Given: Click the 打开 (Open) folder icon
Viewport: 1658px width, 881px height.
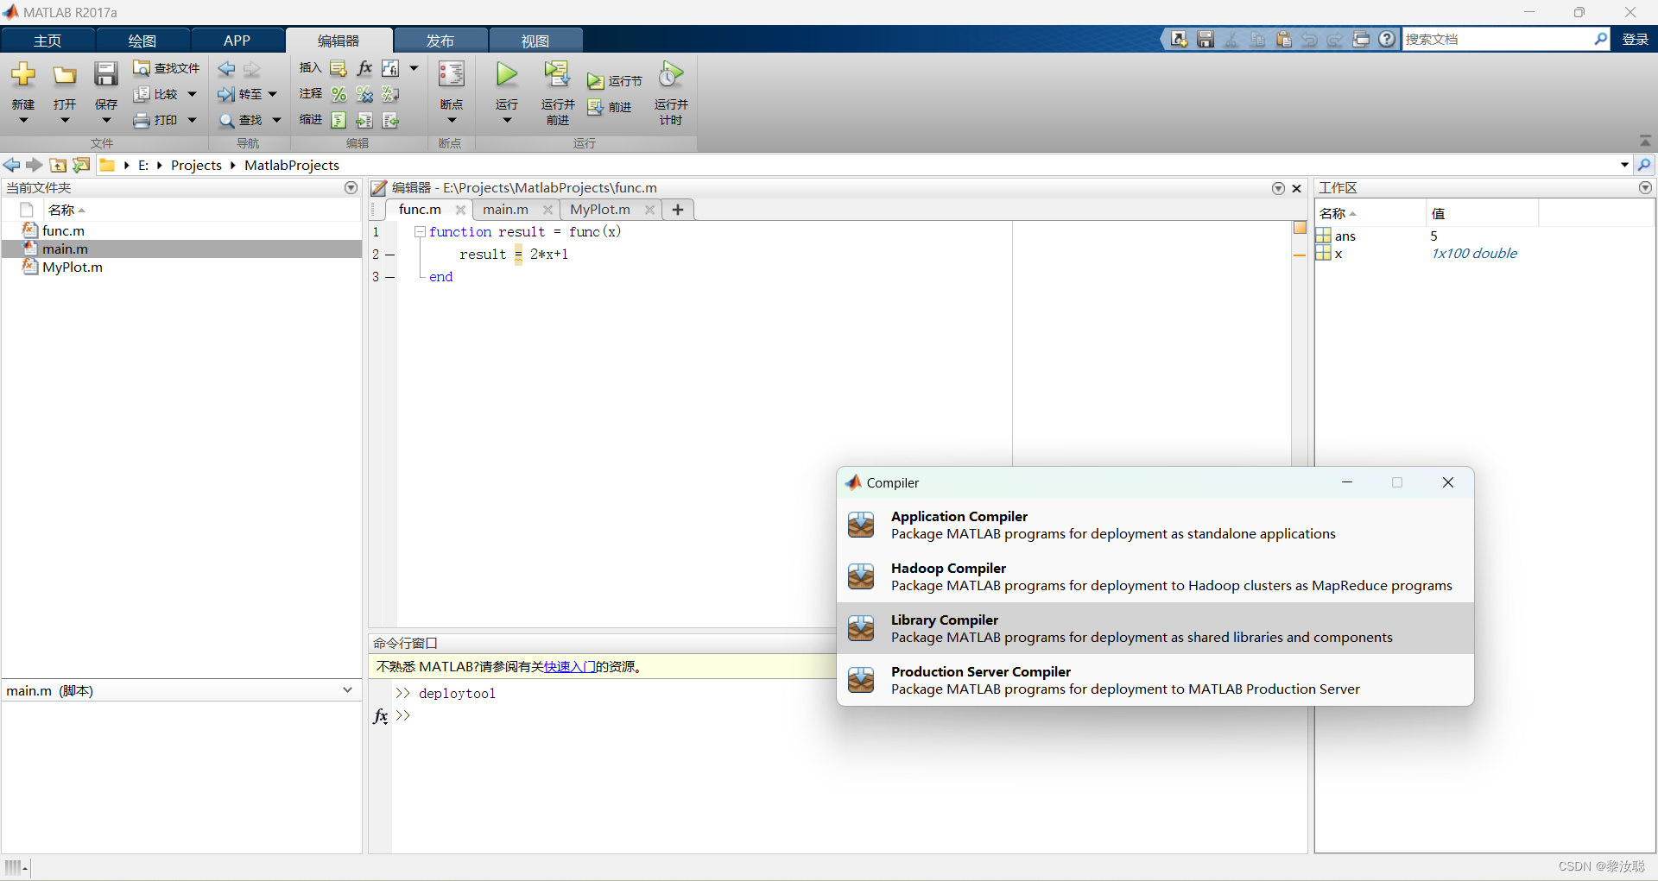Looking at the screenshot, I should [x=65, y=75].
